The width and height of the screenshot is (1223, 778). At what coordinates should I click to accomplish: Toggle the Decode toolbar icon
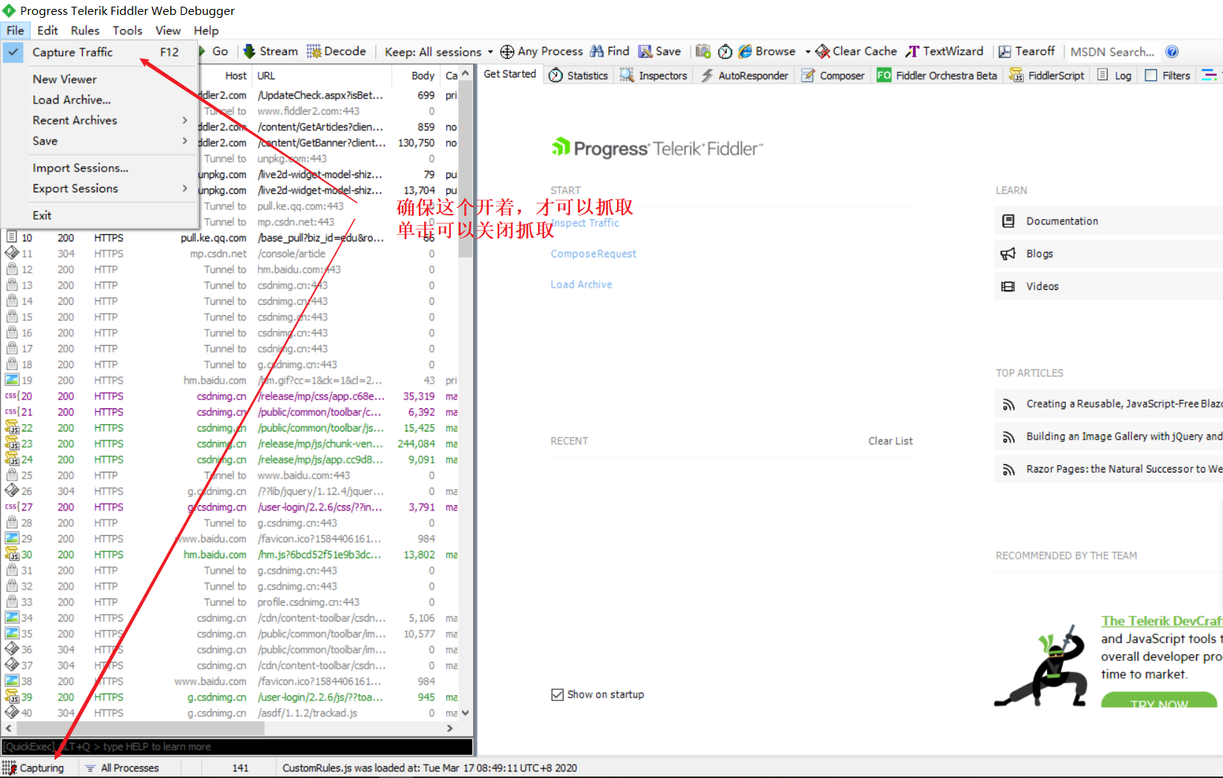pos(314,51)
